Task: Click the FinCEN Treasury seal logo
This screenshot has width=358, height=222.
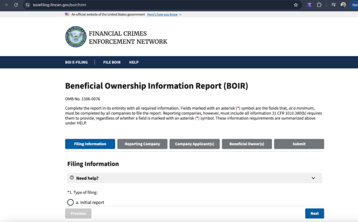Action: click(76, 37)
